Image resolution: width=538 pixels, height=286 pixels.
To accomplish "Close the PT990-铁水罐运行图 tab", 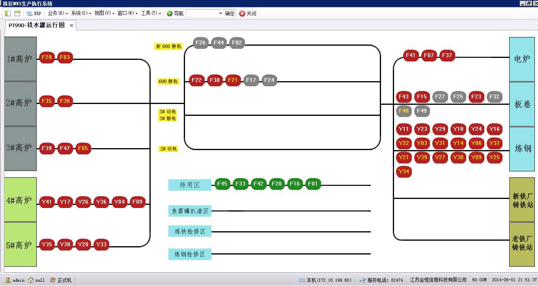I will click(71, 26).
